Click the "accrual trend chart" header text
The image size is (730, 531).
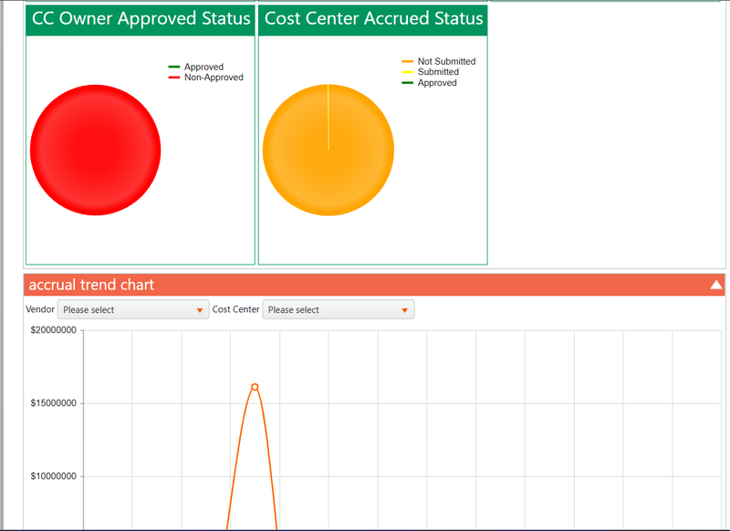(91, 285)
